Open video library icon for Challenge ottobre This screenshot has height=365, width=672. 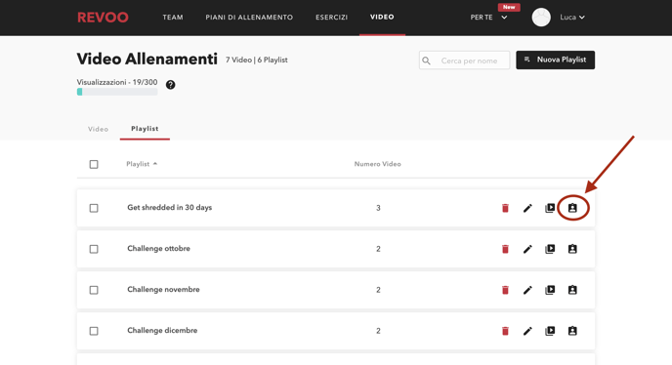pos(550,249)
